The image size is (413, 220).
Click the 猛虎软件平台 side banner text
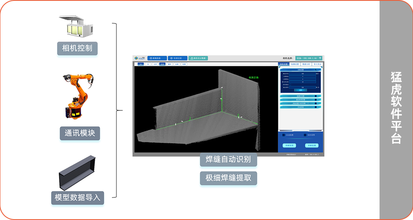(396, 108)
